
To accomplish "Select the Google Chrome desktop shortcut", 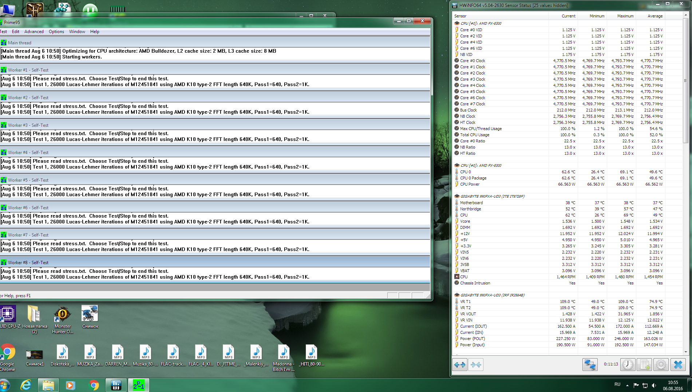I will [x=7, y=357].
